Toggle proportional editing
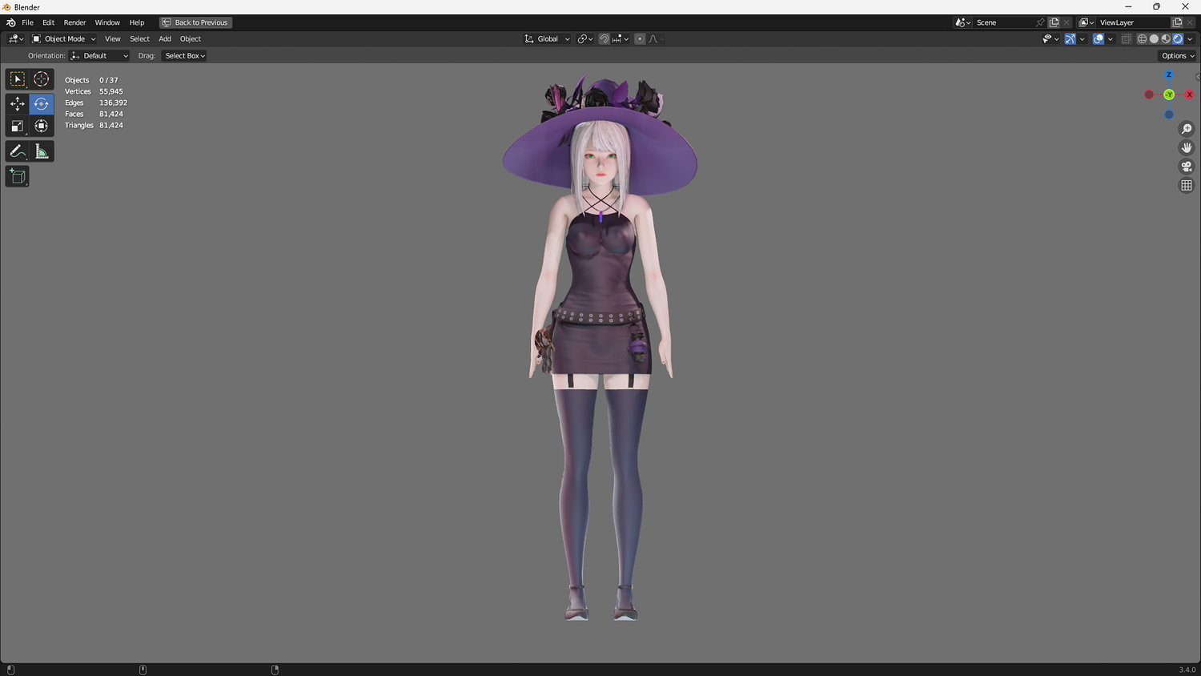 [640, 38]
